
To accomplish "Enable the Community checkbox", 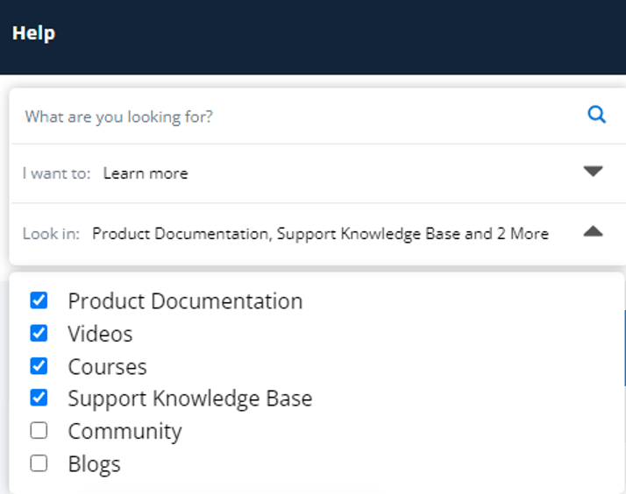I will (x=39, y=431).
